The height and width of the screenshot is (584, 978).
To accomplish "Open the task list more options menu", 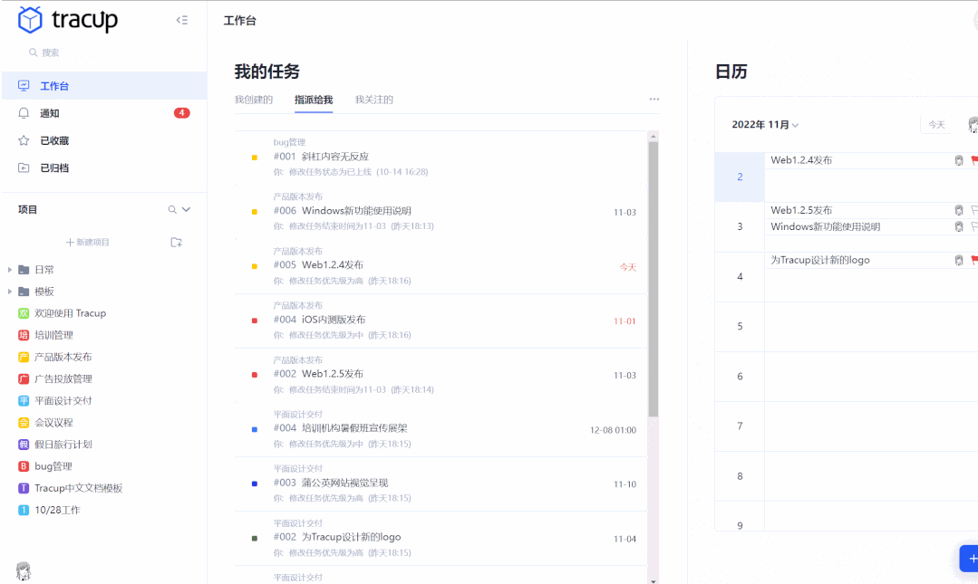I will tap(654, 100).
